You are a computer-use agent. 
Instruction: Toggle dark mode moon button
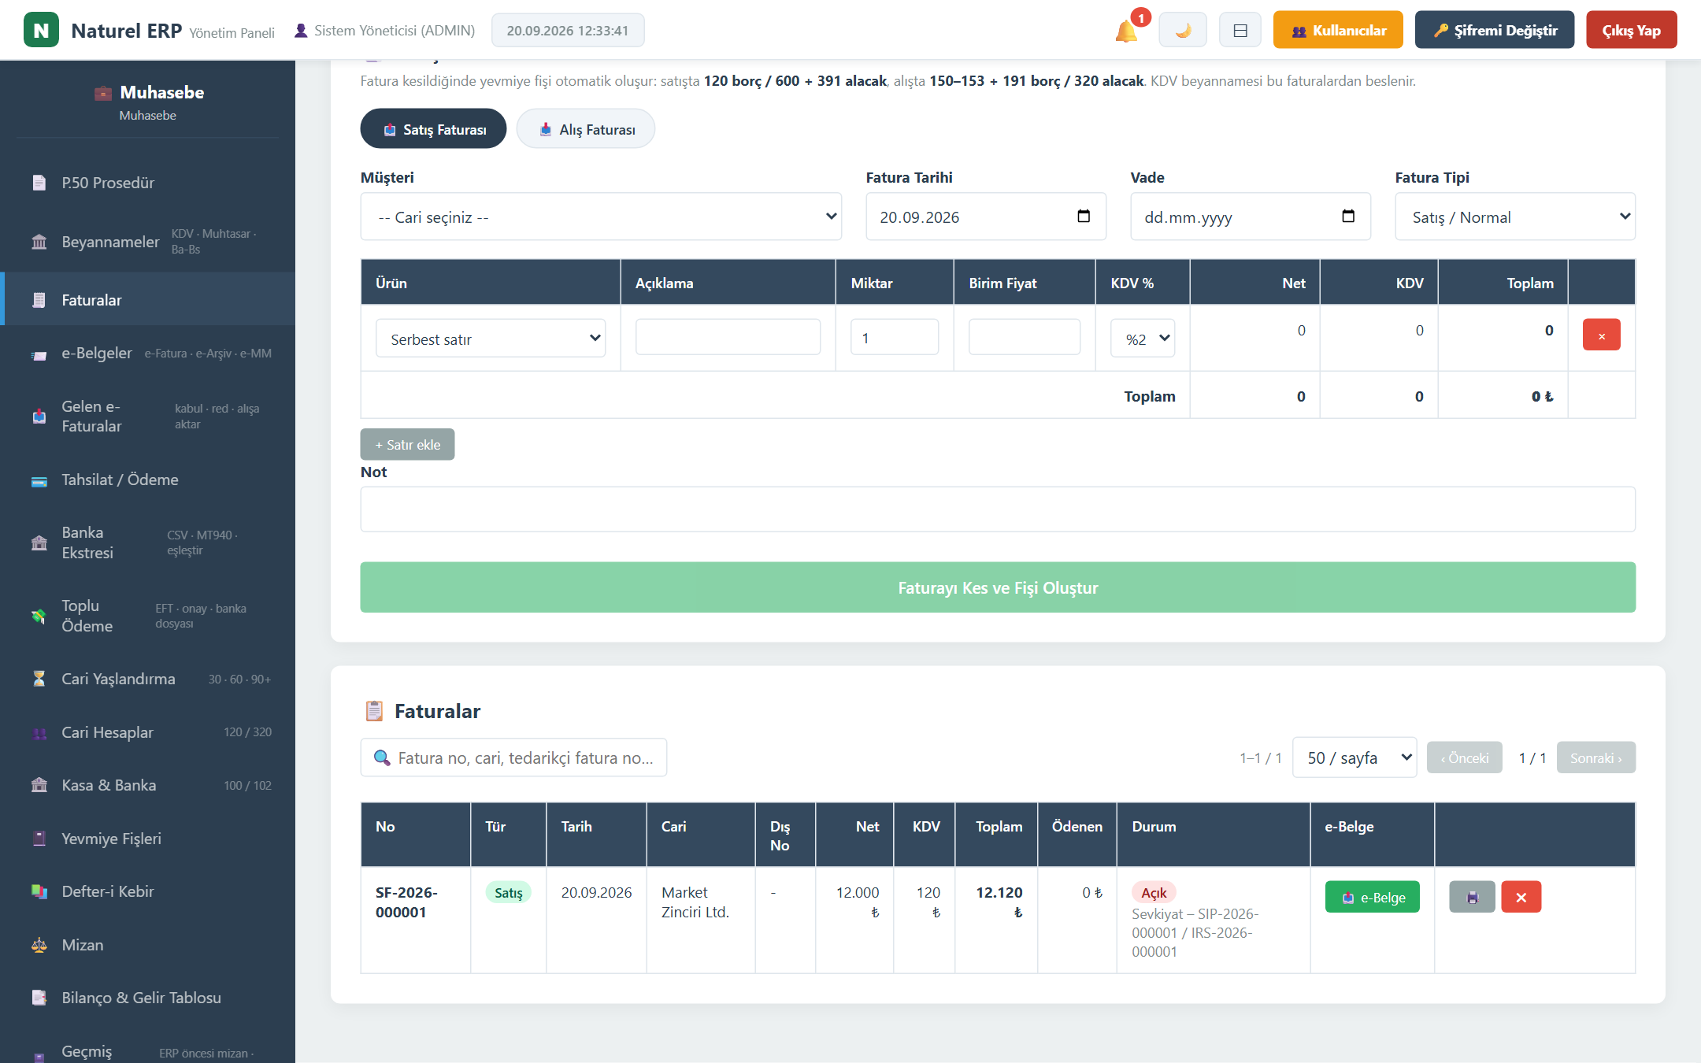click(1183, 31)
